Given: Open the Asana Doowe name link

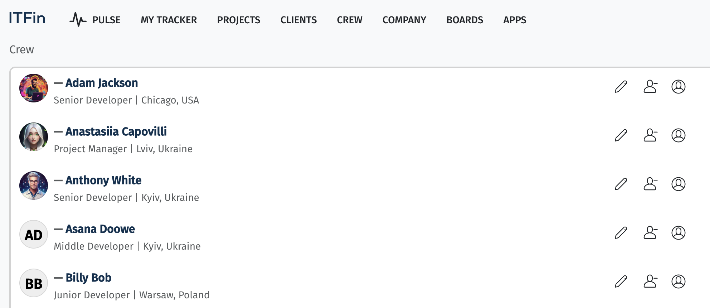Looking at the screenshot, I should pyautogui.click(x=100, y=229).
